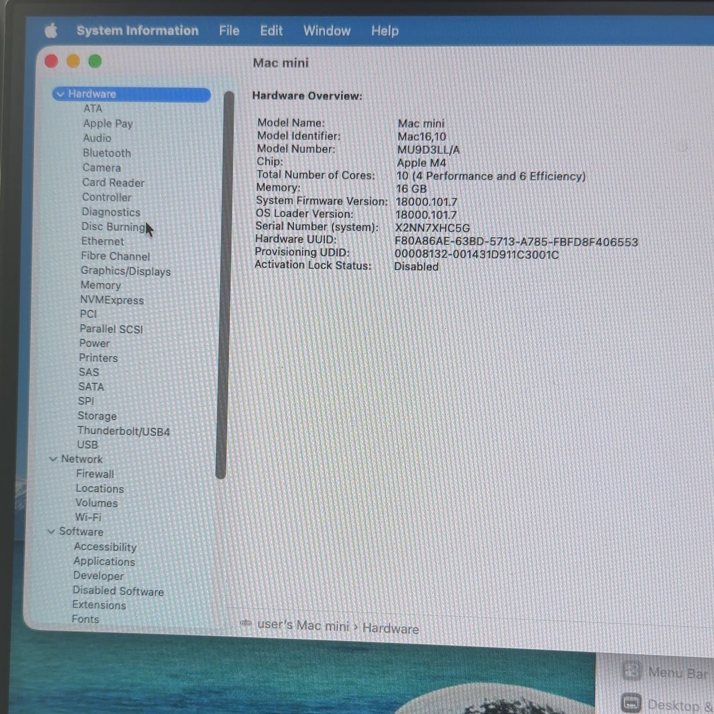Image resolution: width=714 pixels, height=714 pixels.
Task: Collapse the Hardware section chevron
Action: [x=60, y=94]
